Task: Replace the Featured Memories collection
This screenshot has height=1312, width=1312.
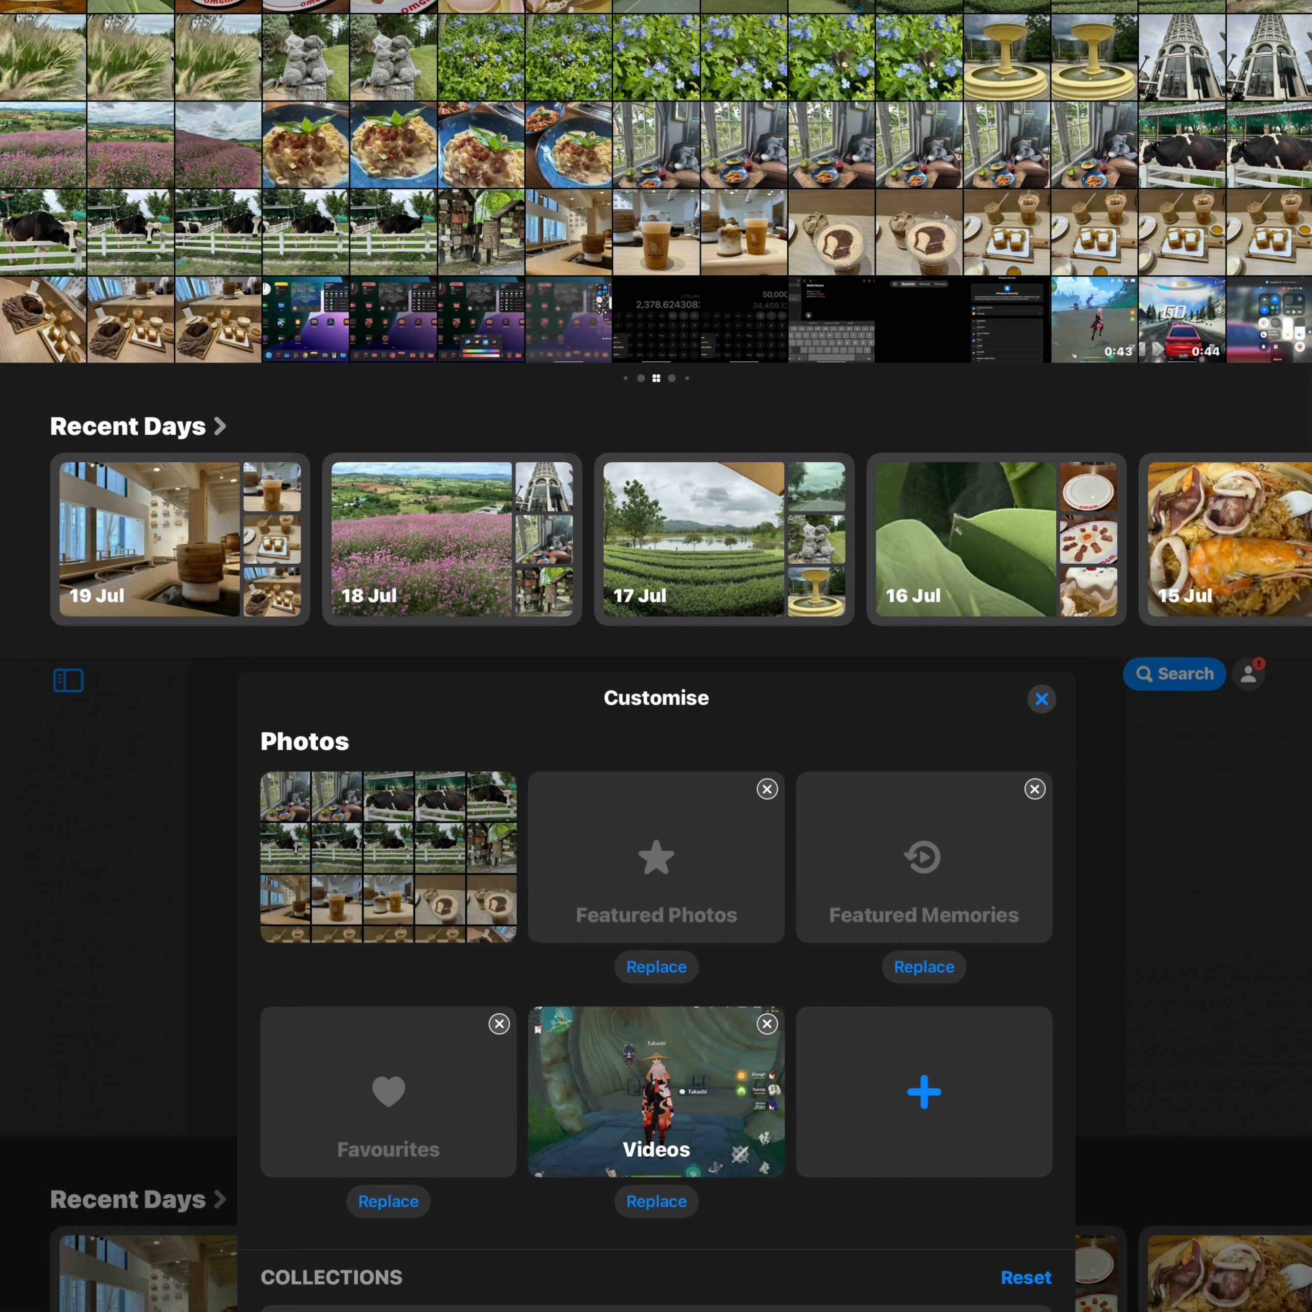Action: click(924, 967)
